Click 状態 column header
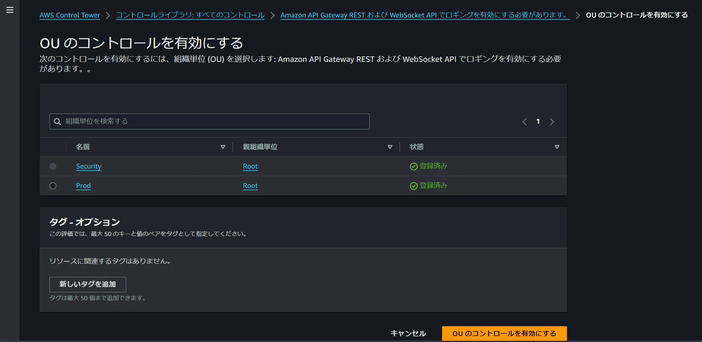The image size is (702, 342). point(417,147)
